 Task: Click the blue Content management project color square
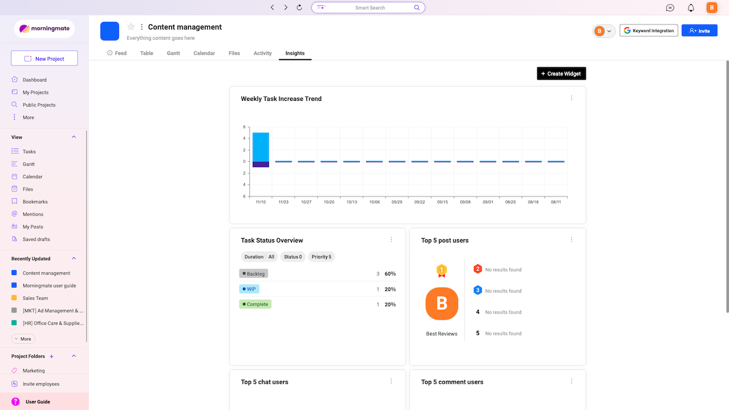109,31
